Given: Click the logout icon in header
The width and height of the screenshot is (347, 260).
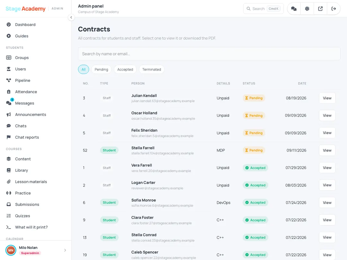Looking at the screenshot, I should (334, 9).
